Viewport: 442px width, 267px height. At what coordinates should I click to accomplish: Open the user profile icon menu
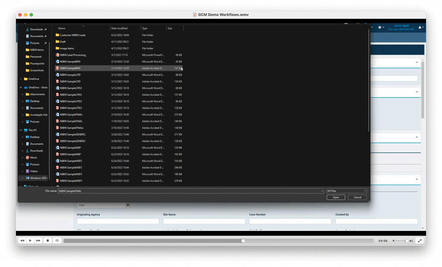[420, 27]
